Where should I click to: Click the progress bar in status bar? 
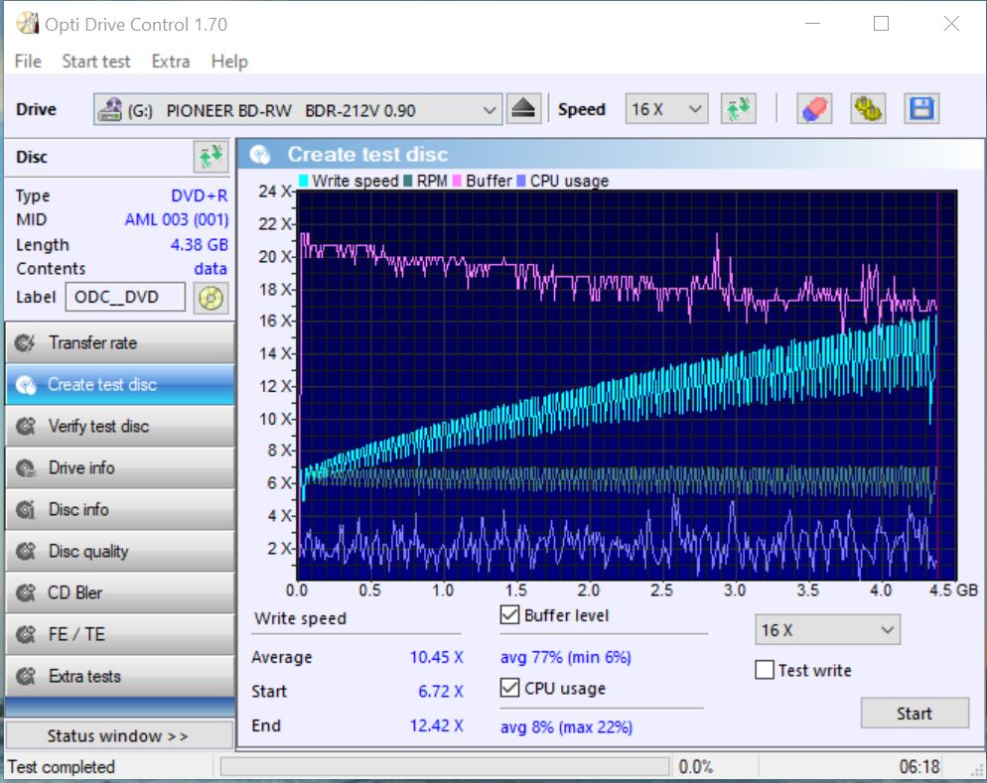[x=444, y=767]
